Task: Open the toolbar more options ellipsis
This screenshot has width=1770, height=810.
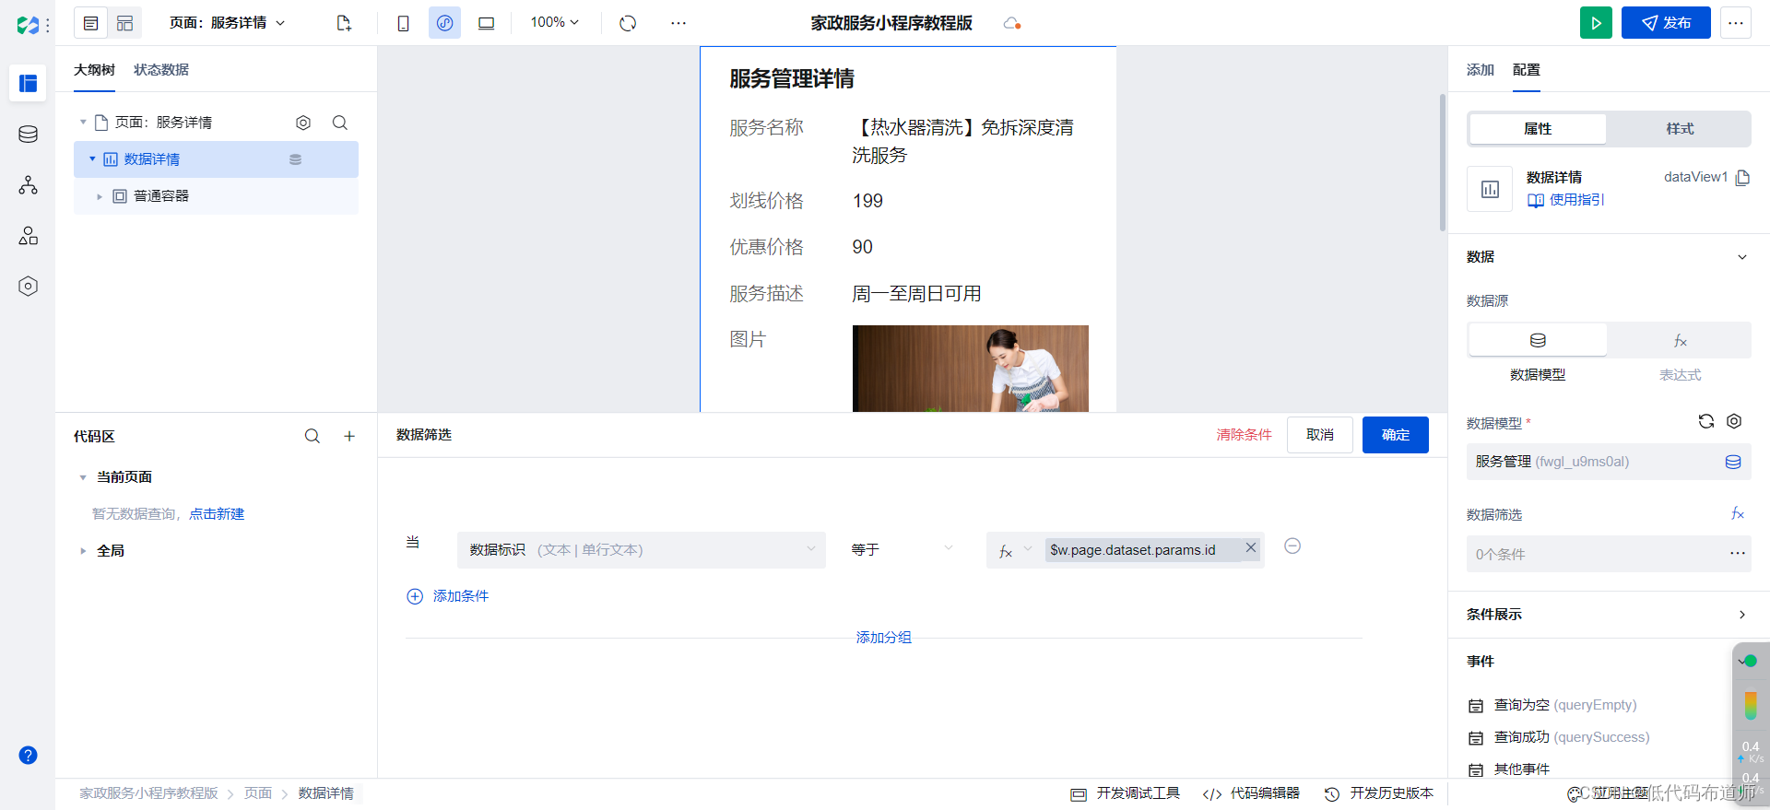Action: click(678, 23)
